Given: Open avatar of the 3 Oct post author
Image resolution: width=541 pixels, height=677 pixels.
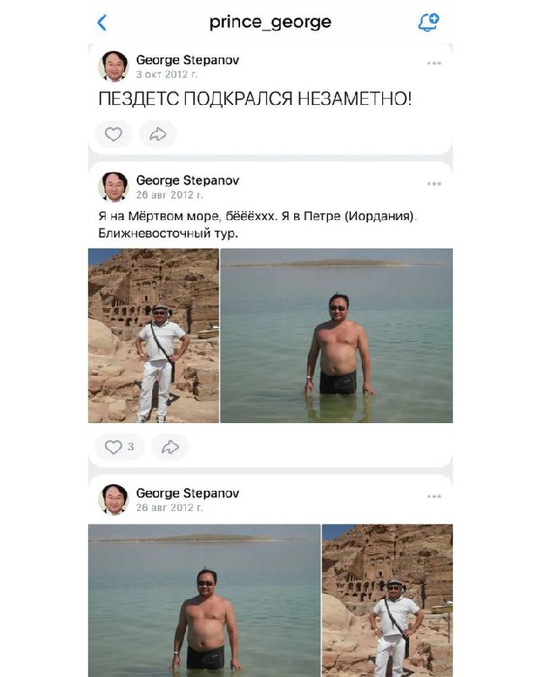Looking at the screenshot, I should (x=114, y=66).
